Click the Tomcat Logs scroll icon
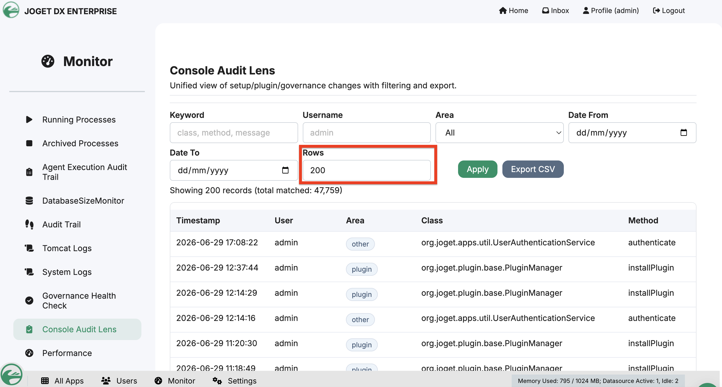722x387 pixels. tap(29, 248)
